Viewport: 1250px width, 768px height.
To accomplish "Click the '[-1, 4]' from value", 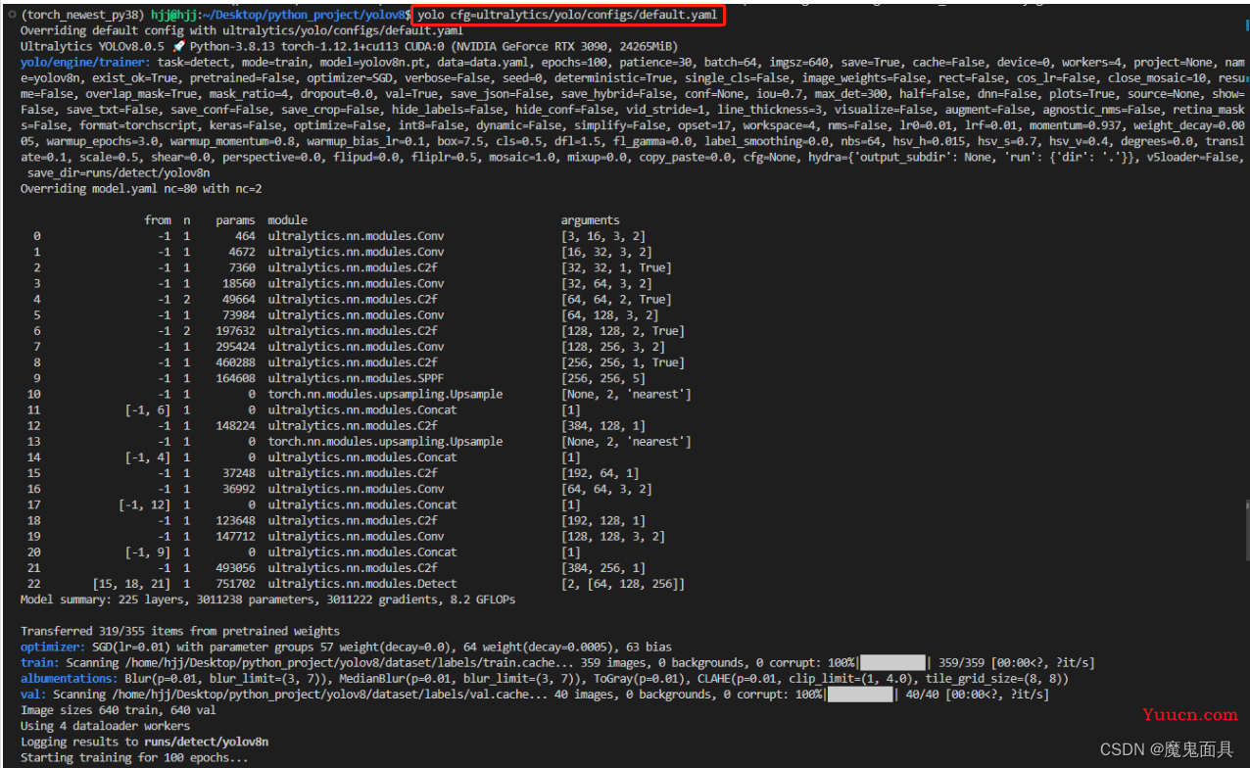I will coord(148,457).
